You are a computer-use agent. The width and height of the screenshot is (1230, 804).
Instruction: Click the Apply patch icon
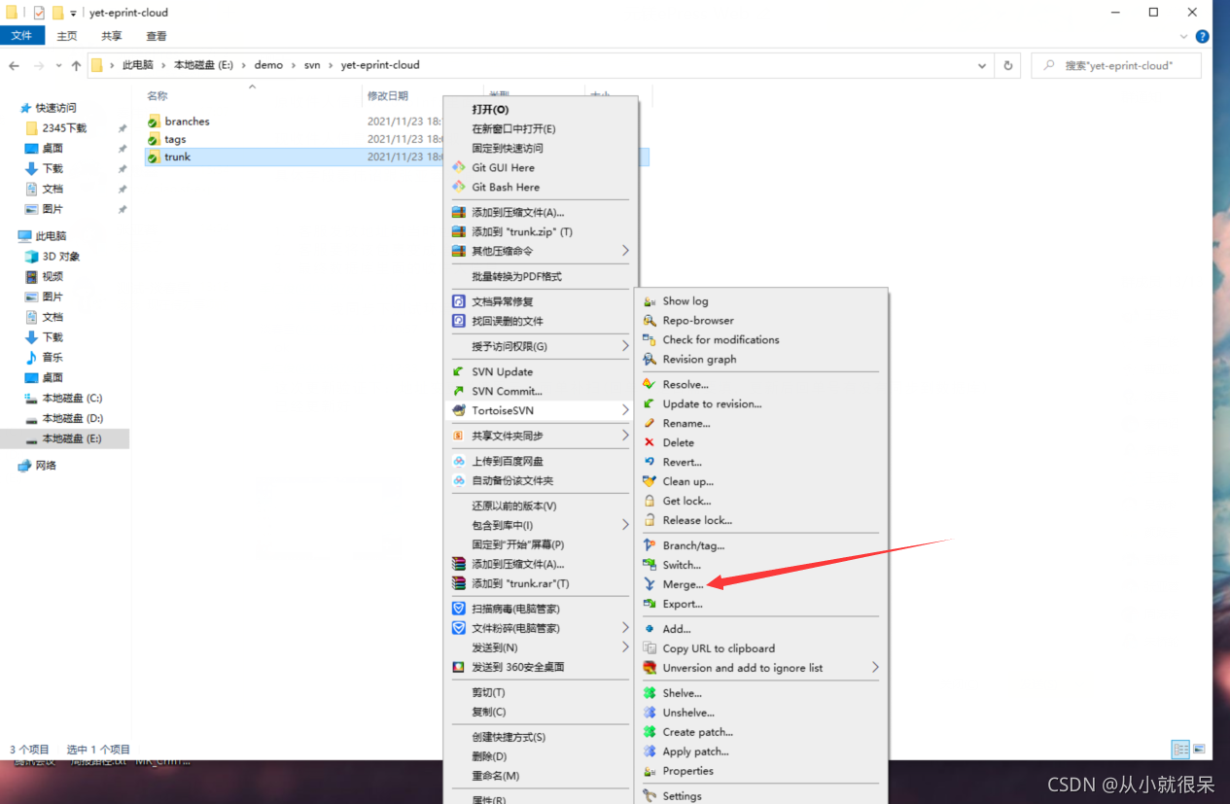(650, 752)
